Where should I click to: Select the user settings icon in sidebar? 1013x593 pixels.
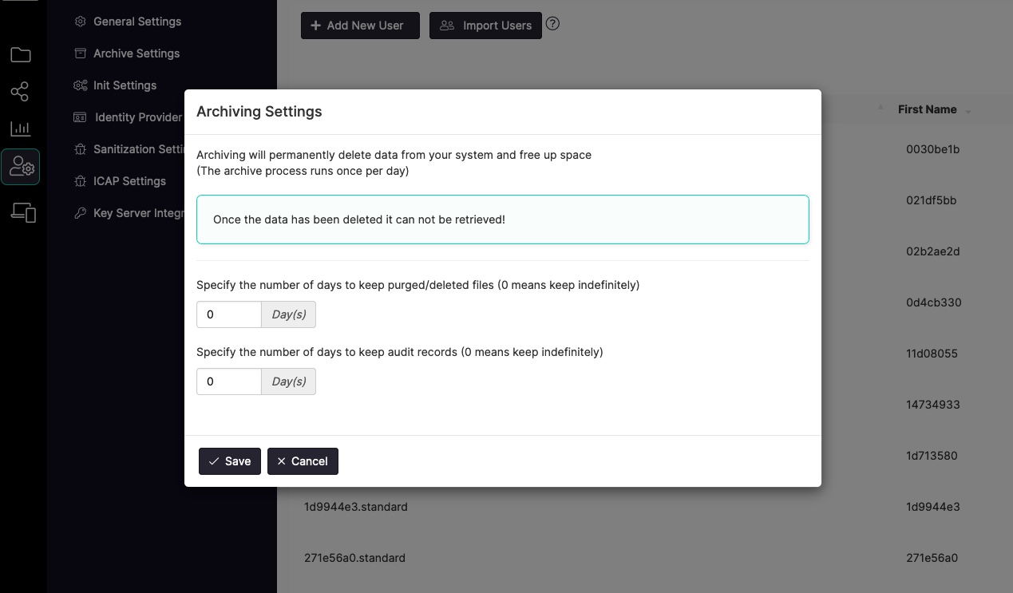click(x=21, y=168)
